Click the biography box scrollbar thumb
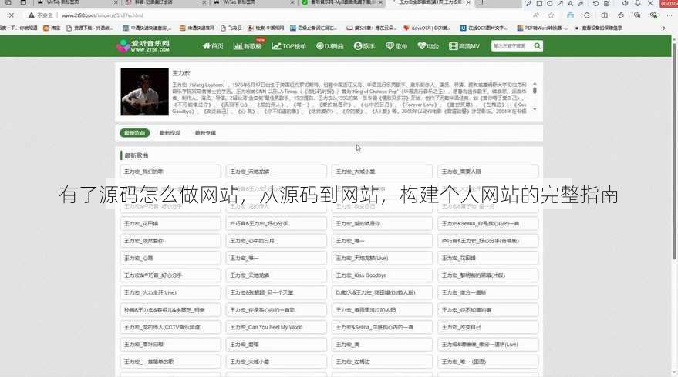 [535, 90]
